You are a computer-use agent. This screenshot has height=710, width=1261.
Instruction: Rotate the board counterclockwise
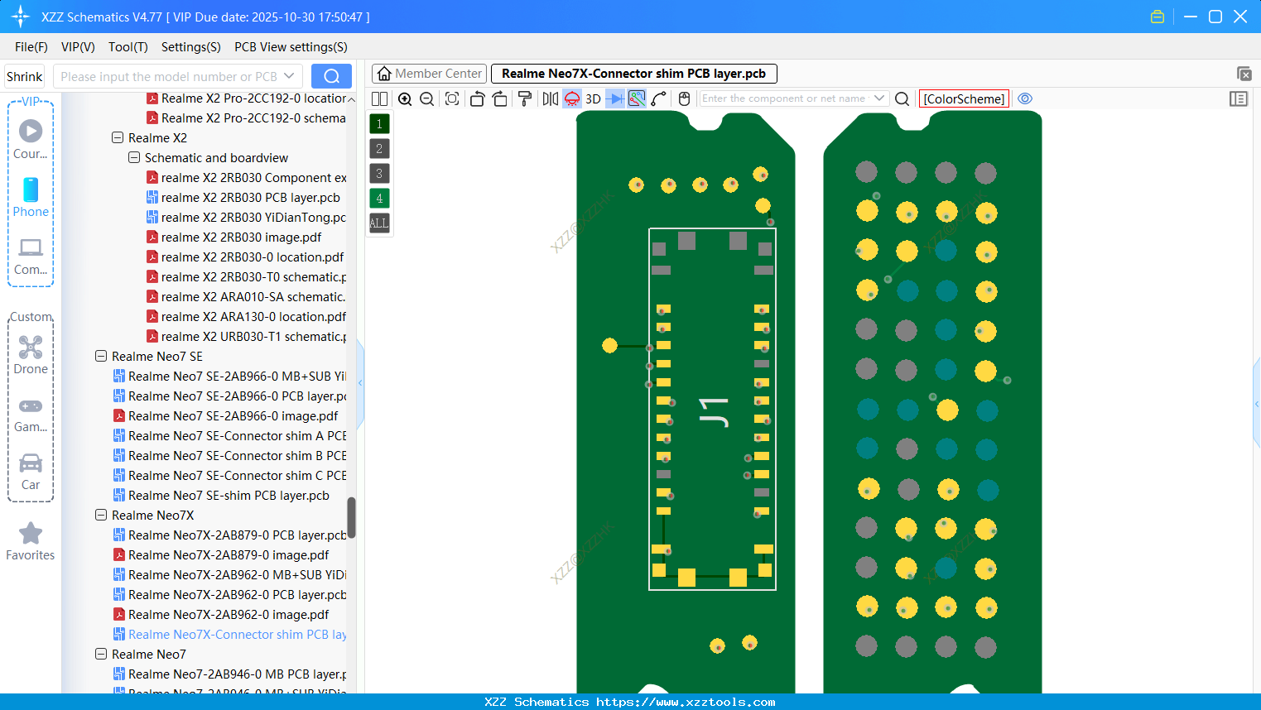(477, 98)
